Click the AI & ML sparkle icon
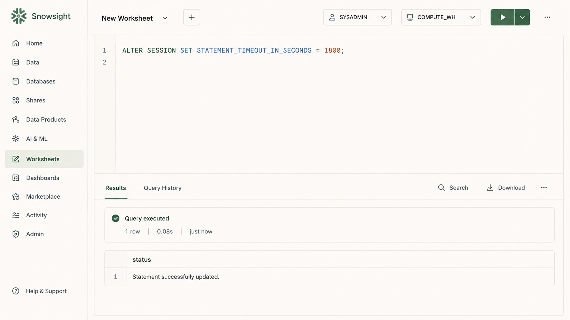Viewport: 570px width, 320px height. tap(16, 139)
